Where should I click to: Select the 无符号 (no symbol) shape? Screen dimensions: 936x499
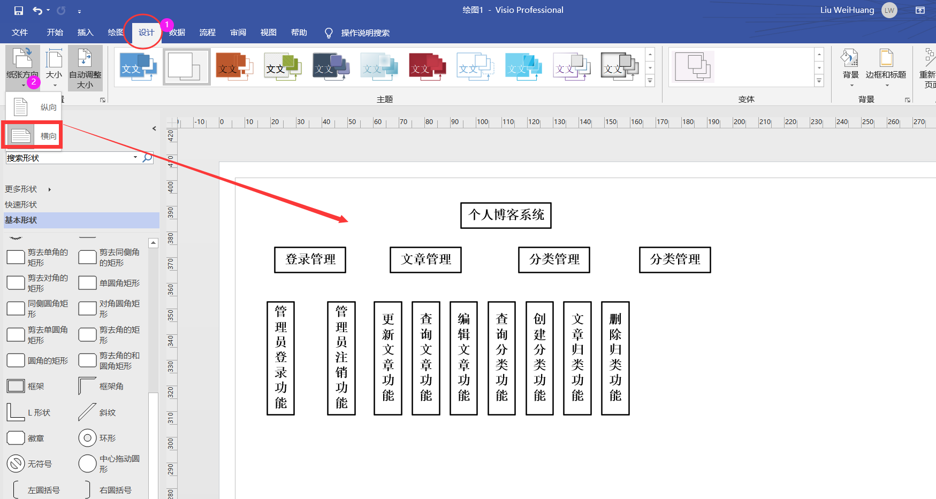pyautogui.click(x=16, y=463)
